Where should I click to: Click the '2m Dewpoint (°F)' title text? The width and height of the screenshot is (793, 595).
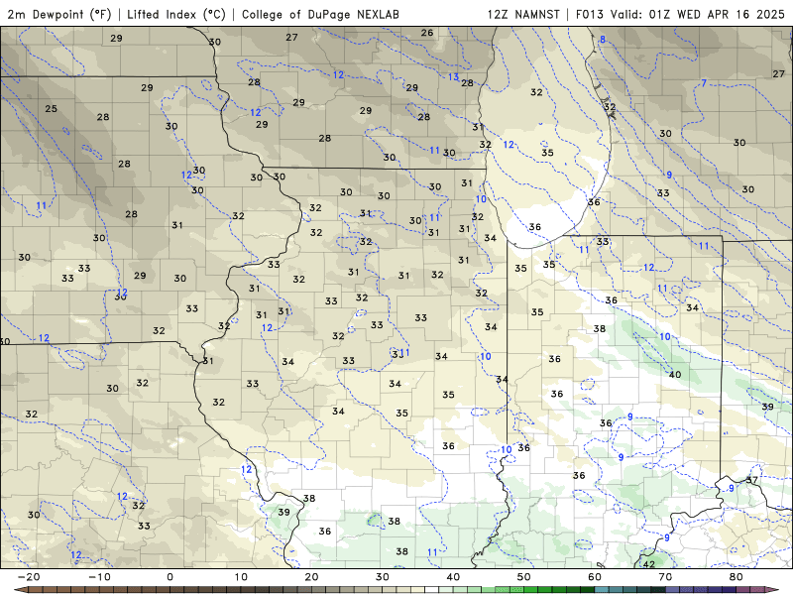pos(59,14)
